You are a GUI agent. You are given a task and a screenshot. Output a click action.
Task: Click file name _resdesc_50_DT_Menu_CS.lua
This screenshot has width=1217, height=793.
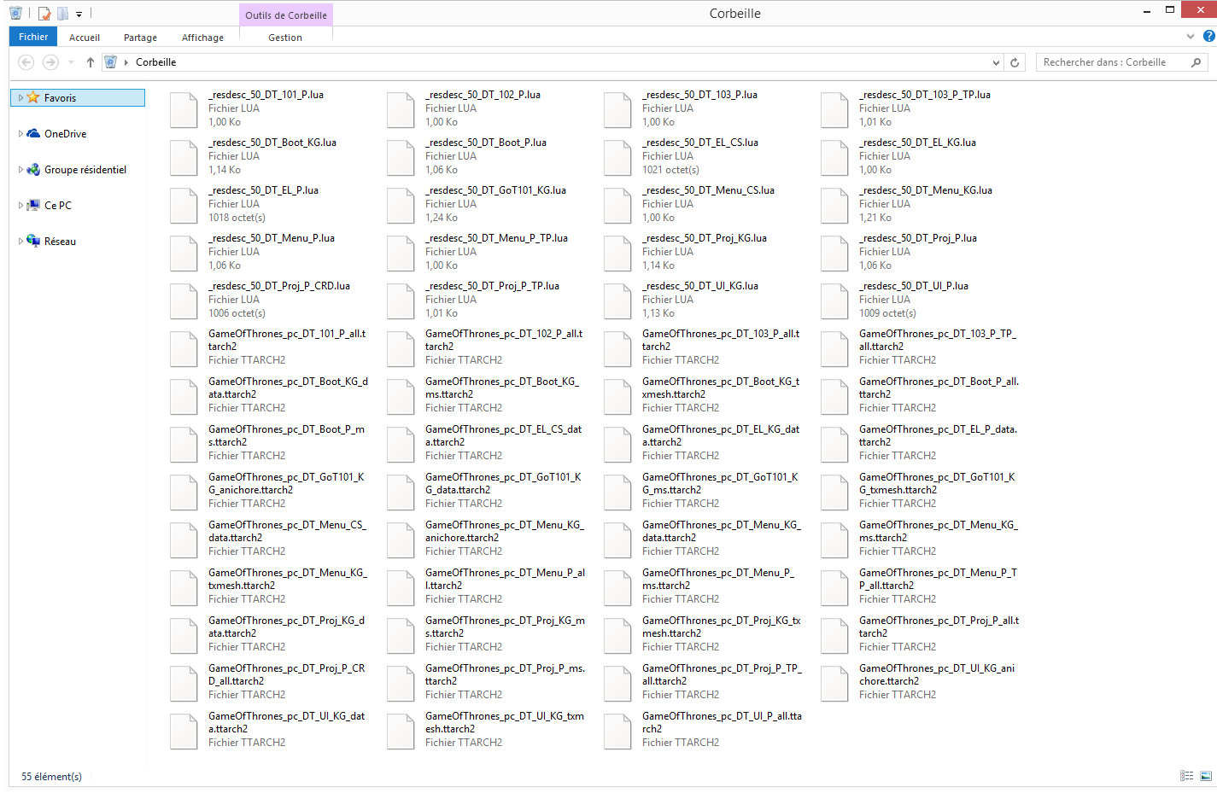click(708, 190)
